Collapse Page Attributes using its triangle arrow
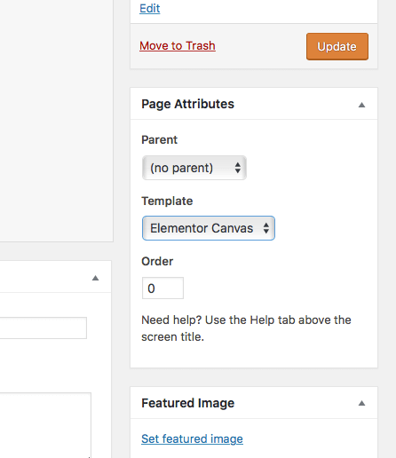This screenshot has height=458, width=396. [x=361, y=105]
